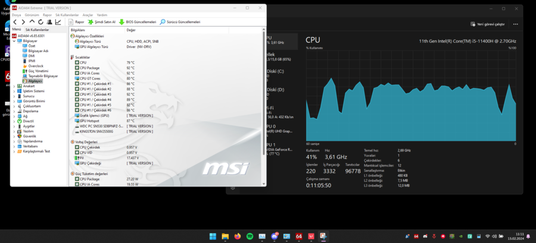536x243 pixels.
Task: Open Karşılaştırmalı Test item
Action: point(36,152)
